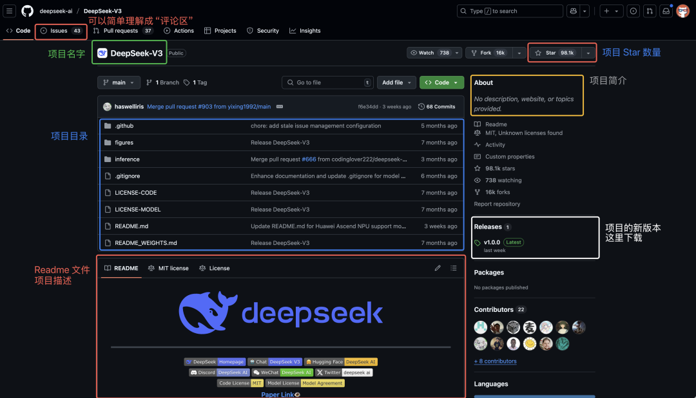Click the LICENSE-CODE file icon
696x398 pixels.
tap(108, 193)
